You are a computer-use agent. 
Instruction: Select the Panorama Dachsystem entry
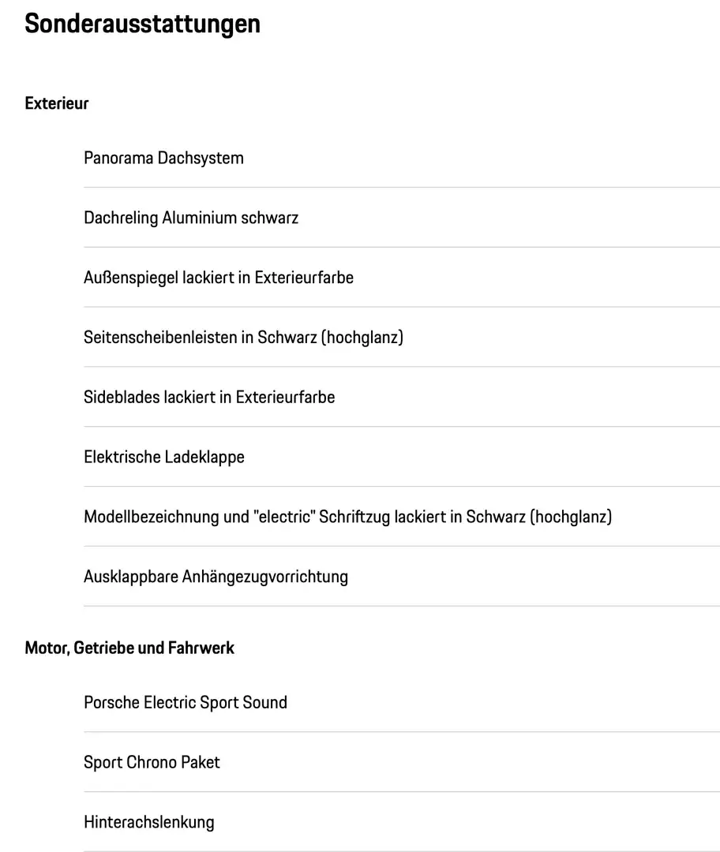click(163, 158)
